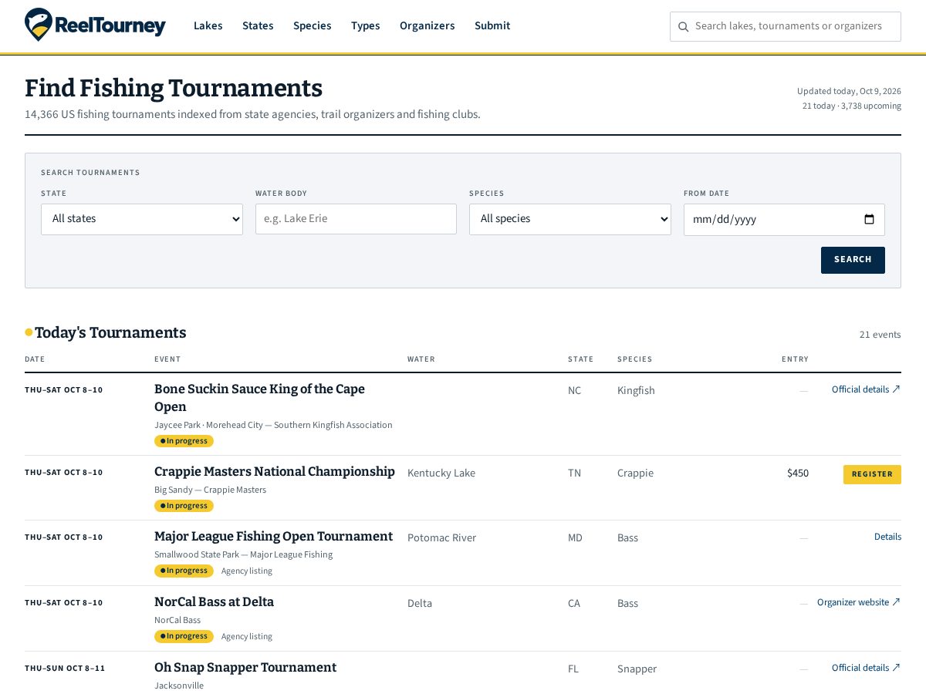Screen dimensions: 926x694
Task: Click the Today's Tournaments heading
Action: 110,332
